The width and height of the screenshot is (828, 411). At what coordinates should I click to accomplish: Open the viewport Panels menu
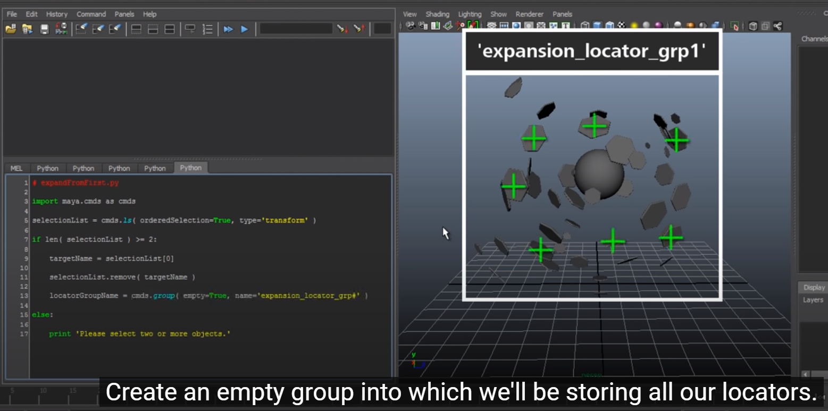pyautogui.click(x=562, y=14)
